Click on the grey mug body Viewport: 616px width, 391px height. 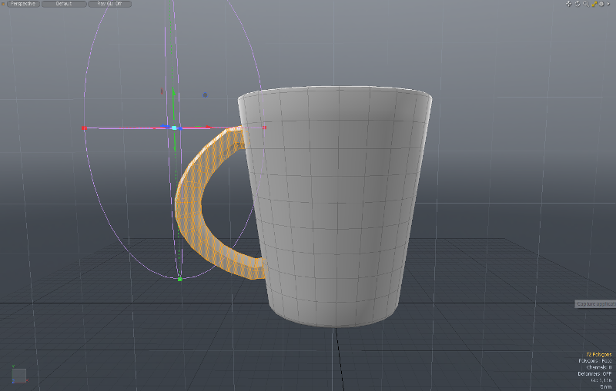click(339, 207)
